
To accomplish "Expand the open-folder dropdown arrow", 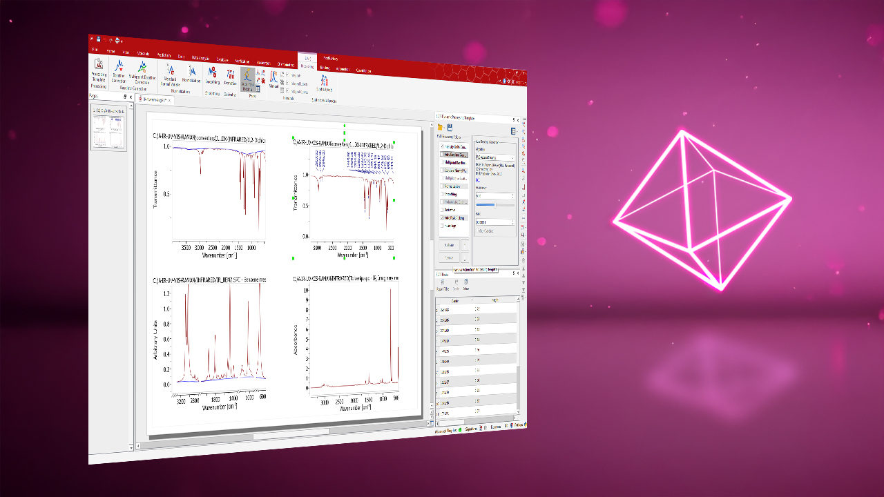I will pyautogui.click(x=444, y=128).
